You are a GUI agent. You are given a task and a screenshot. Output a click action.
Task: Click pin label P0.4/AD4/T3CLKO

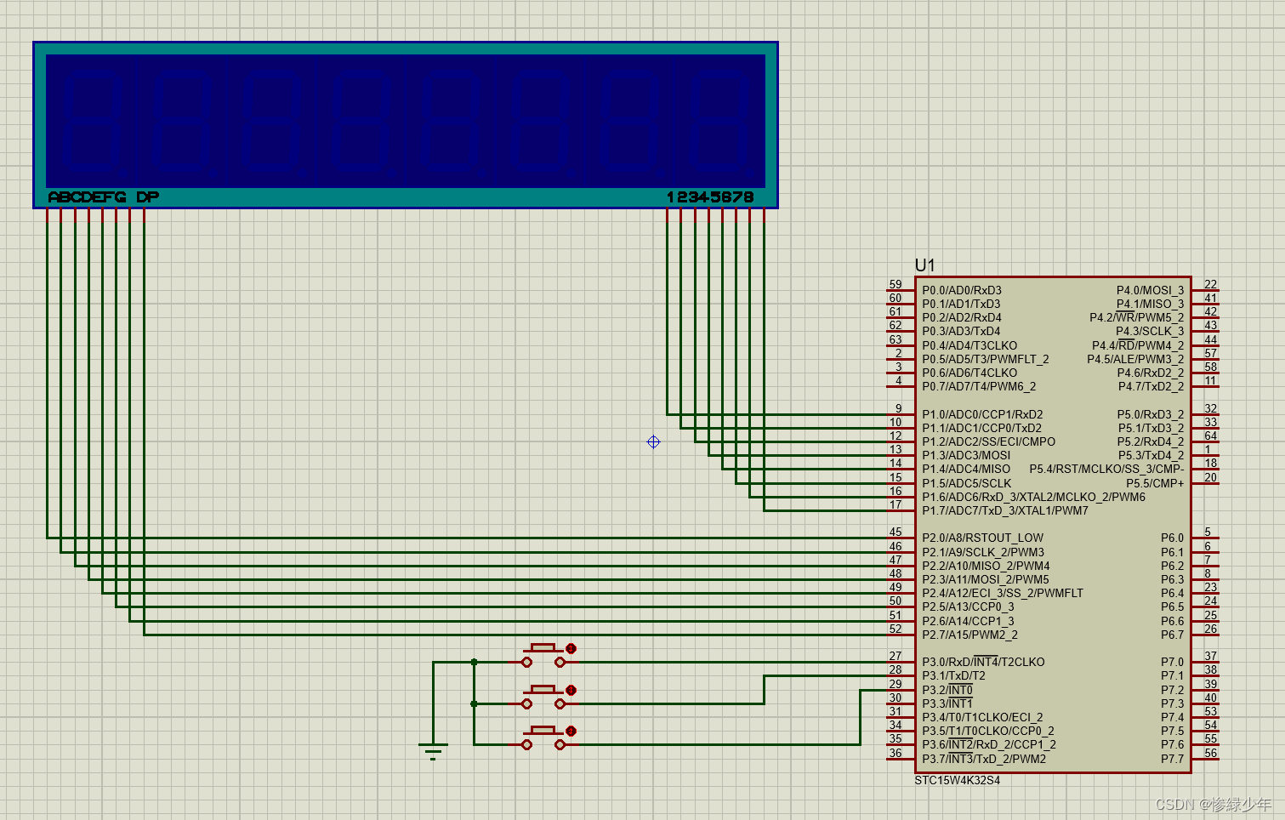pos(969,345)
